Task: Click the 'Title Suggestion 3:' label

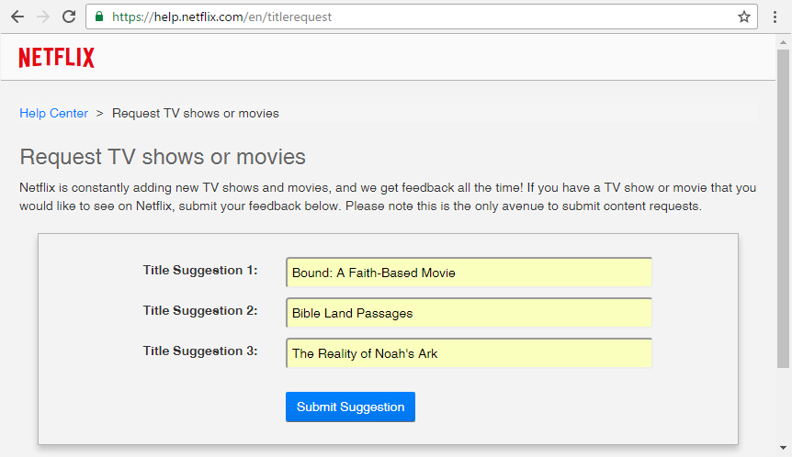Action: coord(200,351)
